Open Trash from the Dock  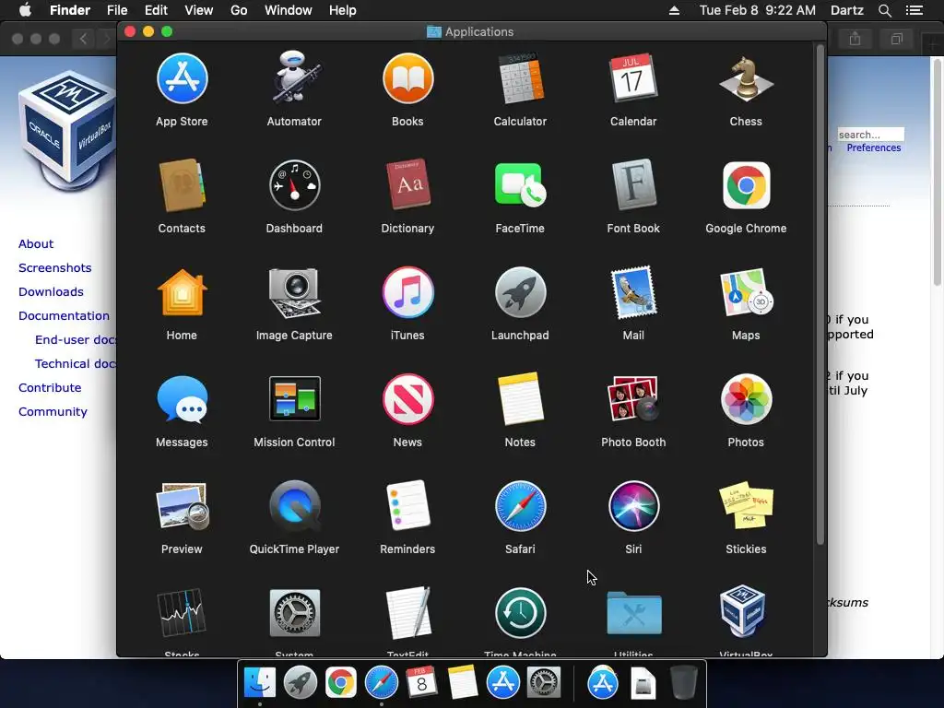[683, 682]
